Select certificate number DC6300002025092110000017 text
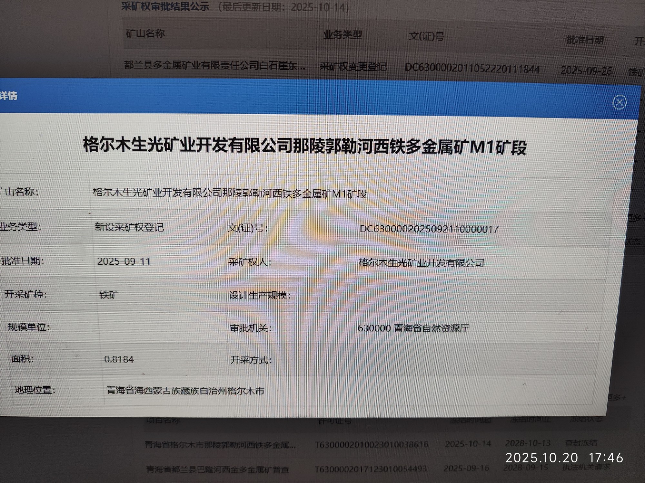The height and width of the screenshot is (483, 645). pyautogui.click(x=429, y=229)
